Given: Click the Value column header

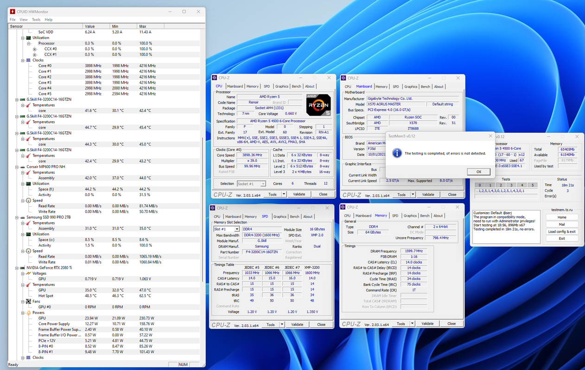Looking at the screenshot, I should click(96, 26).
